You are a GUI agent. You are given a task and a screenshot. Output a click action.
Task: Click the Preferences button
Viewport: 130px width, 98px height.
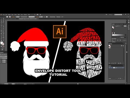[x=58, y=17]
